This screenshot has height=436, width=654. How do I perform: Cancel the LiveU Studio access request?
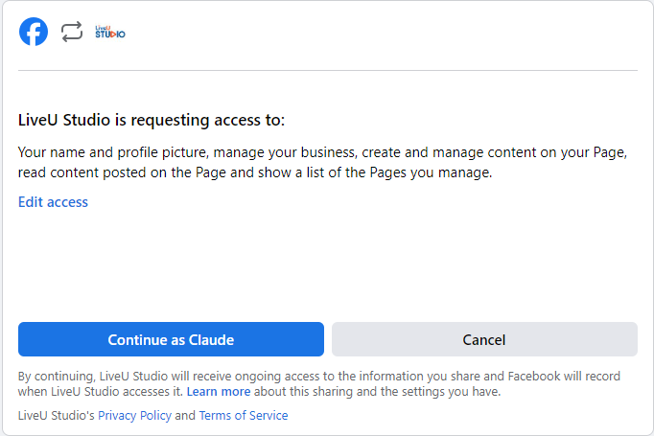coord(484,339)
